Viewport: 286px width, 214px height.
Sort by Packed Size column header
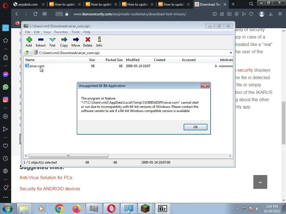pyautogui.click(x=110, y=60)
